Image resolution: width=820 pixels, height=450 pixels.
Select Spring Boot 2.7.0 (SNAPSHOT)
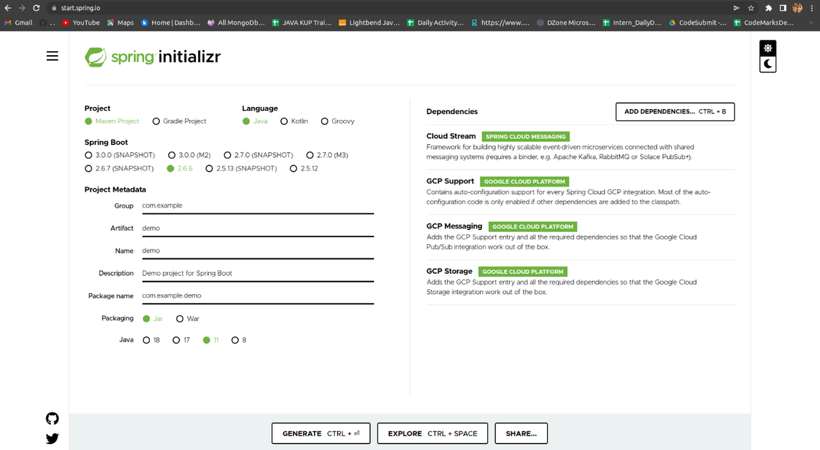[258, 155]
